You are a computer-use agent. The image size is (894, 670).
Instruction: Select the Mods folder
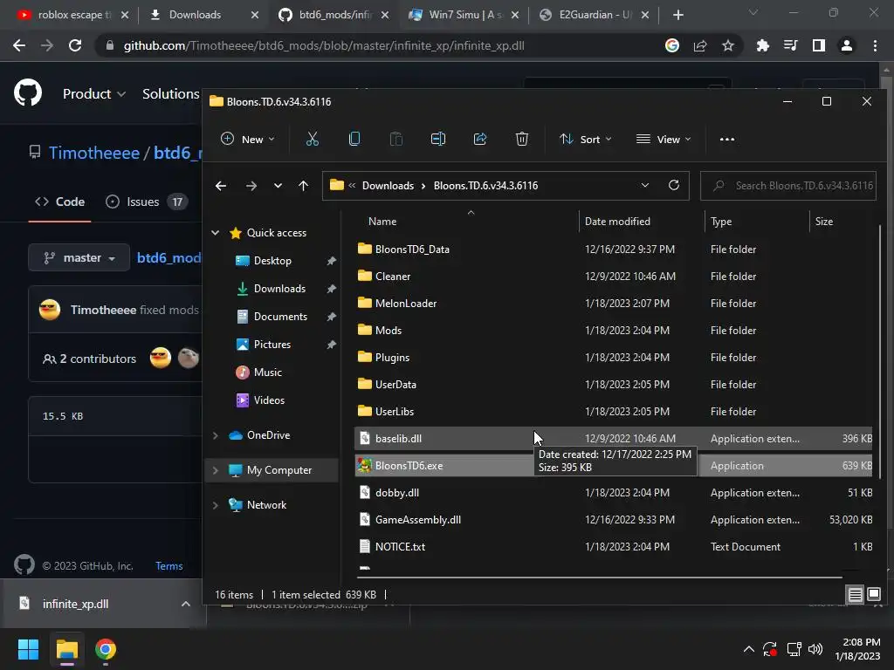(389, 331)
